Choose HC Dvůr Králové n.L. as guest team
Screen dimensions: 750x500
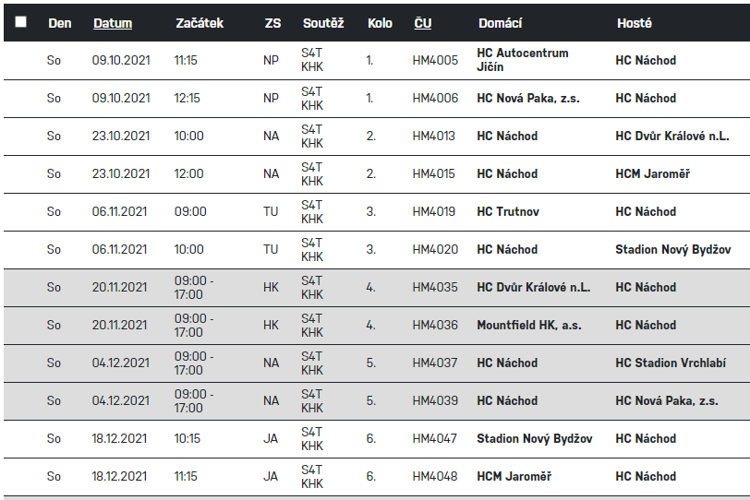(672, 137)
